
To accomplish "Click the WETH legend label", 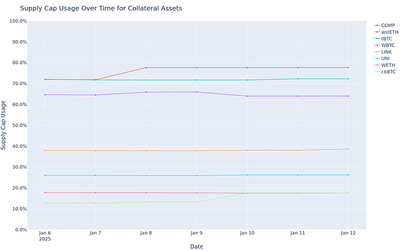I will [387, 65].
